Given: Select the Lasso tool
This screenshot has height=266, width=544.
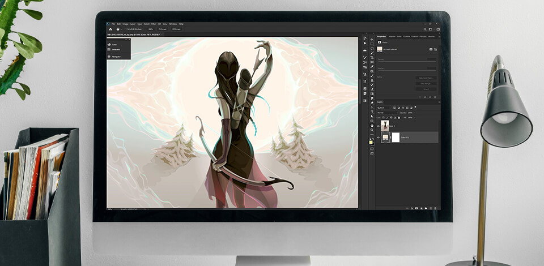Looking at the screenshot, I should [372, 49].
